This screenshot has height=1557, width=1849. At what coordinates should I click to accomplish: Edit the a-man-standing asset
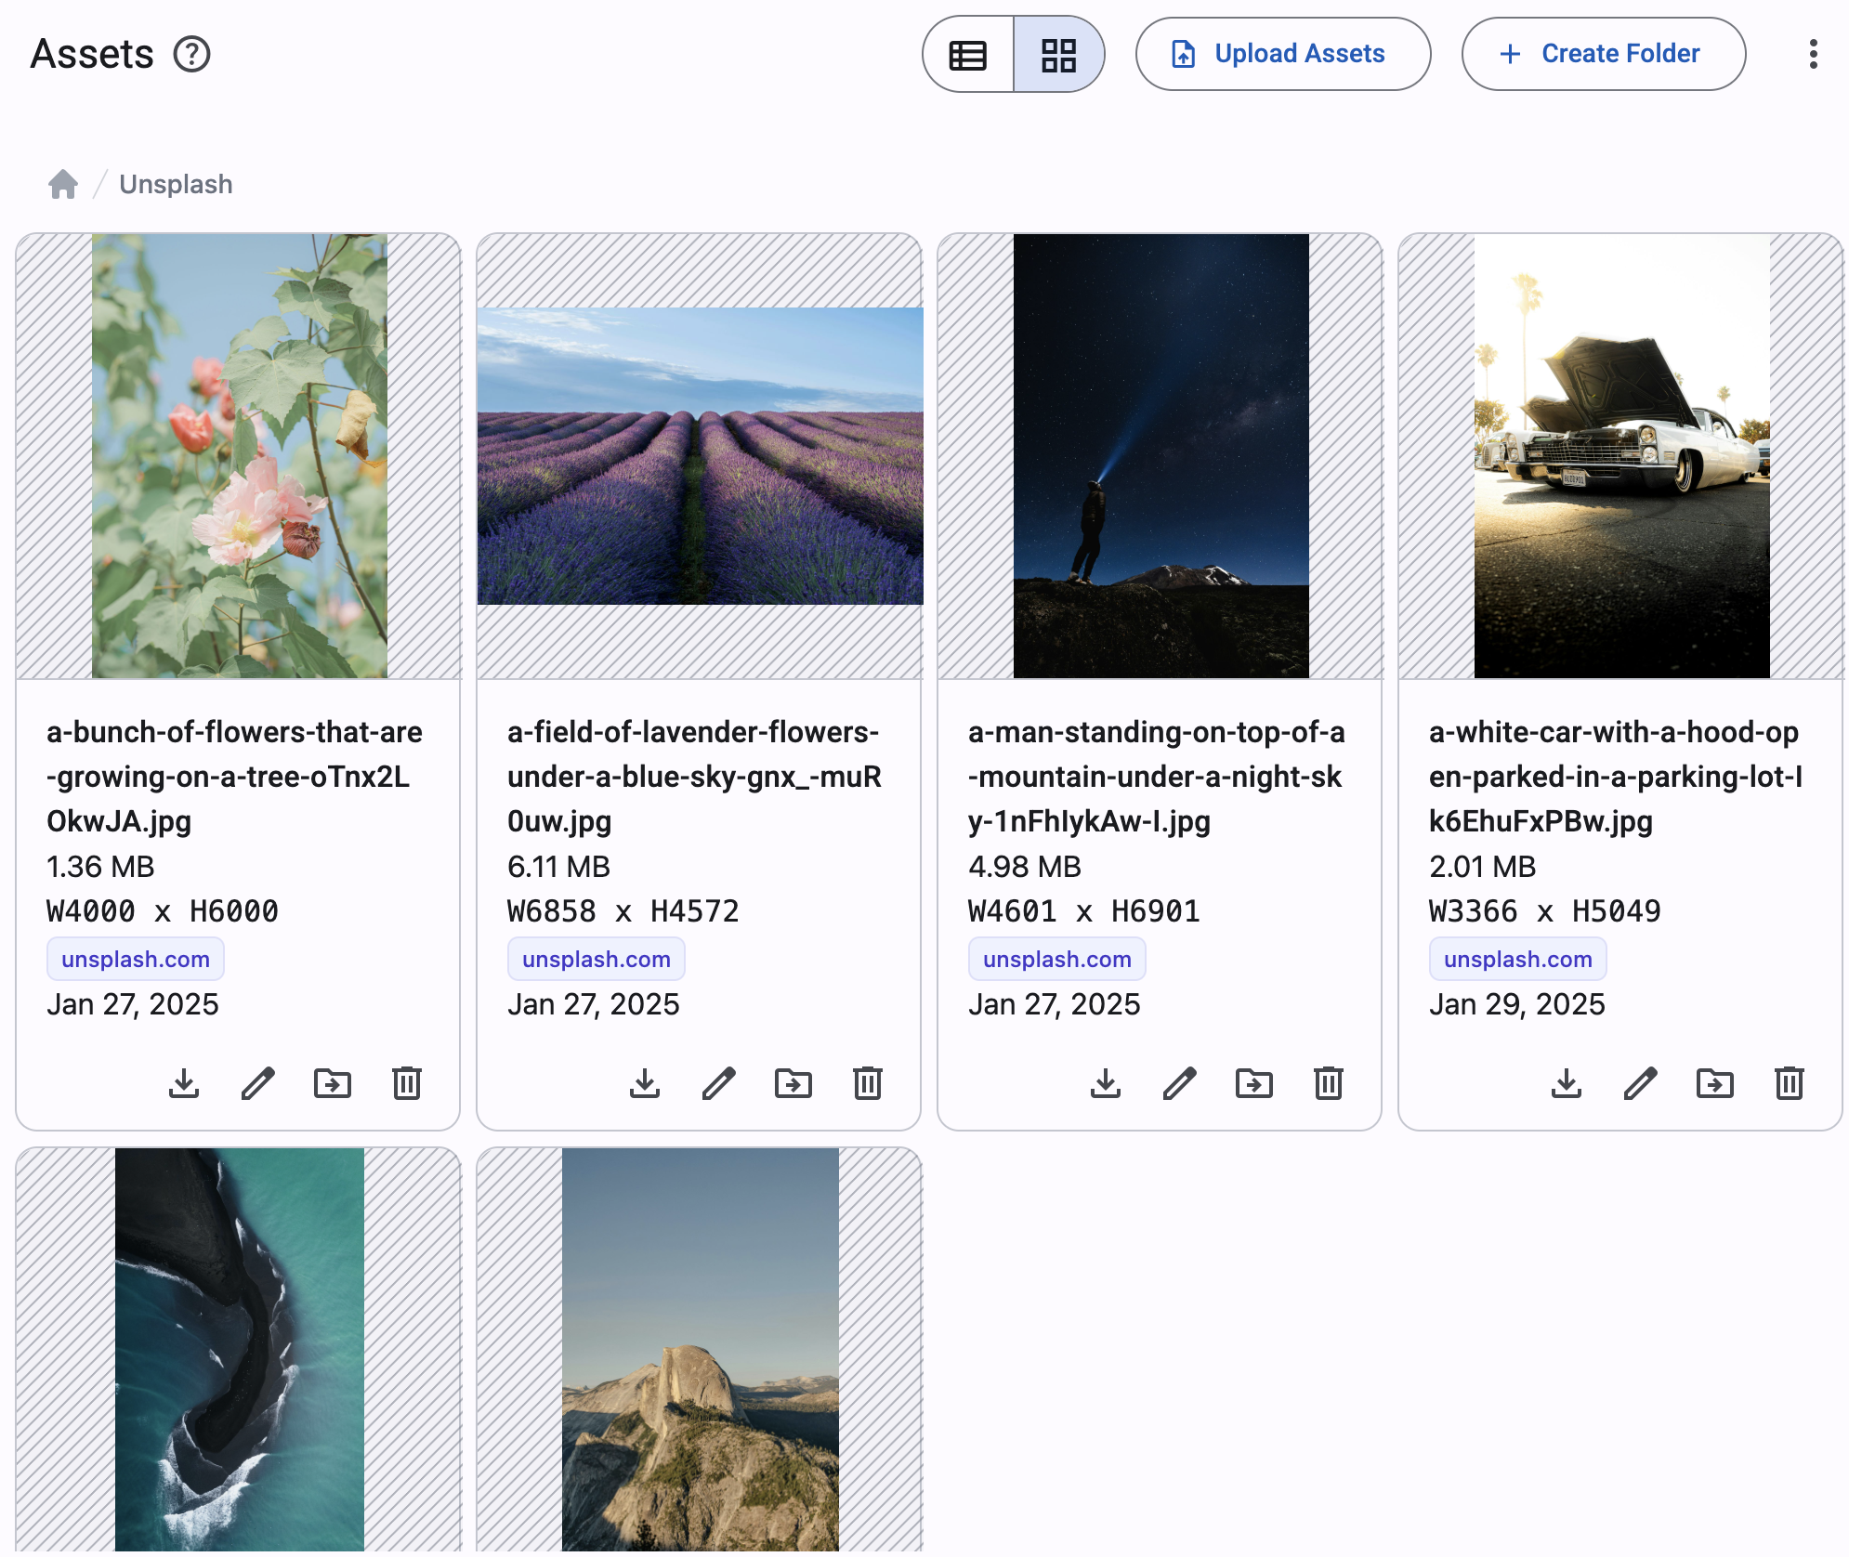1180,1083
